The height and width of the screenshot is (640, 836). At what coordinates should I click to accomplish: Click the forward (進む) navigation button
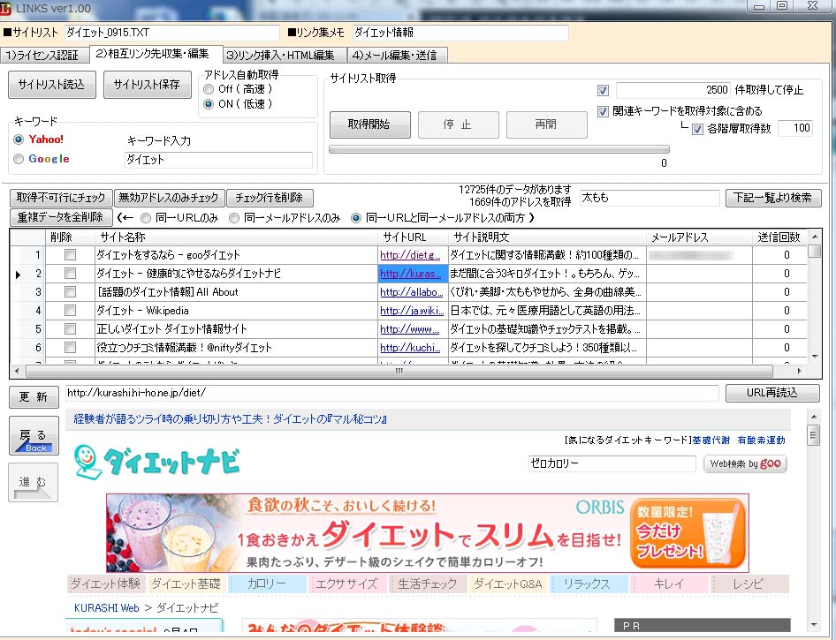[33, 483]
